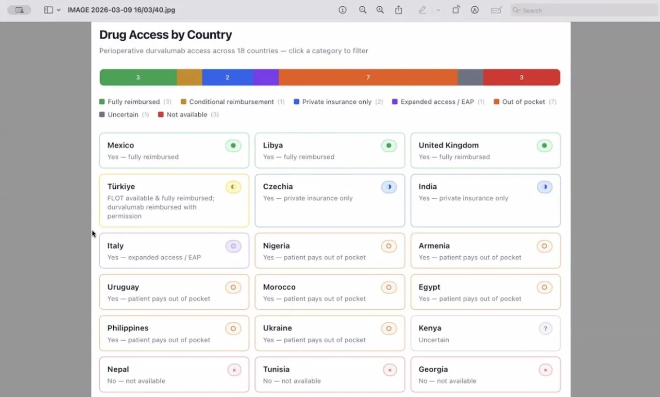Click the orange bar segment labeled 7
This screenshot has width=660, height=397.
point(368,77)
